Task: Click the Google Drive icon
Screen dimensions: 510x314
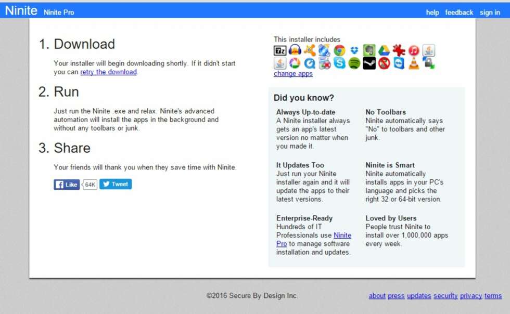Action: click(x=384, y=50)
